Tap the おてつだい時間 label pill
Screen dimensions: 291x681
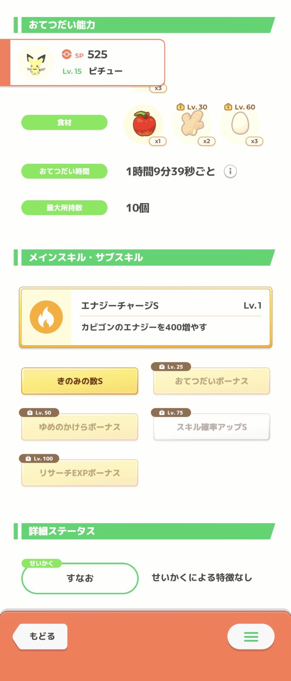[x=65, y=171]
